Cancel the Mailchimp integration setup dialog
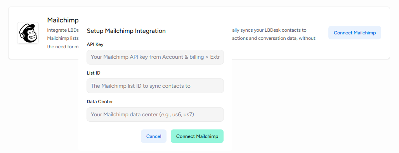 point(154,136)
